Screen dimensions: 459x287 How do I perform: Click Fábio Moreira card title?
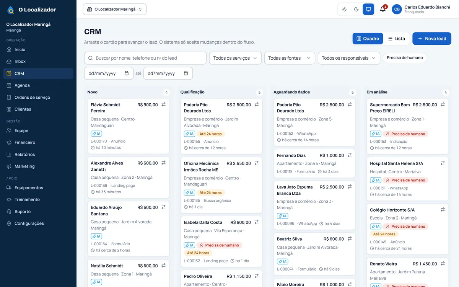pyautogui.click(x=291, y=284)
